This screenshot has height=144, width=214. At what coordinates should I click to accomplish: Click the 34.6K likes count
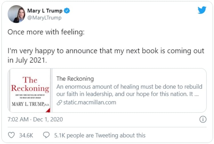click(x=25, y=135)
